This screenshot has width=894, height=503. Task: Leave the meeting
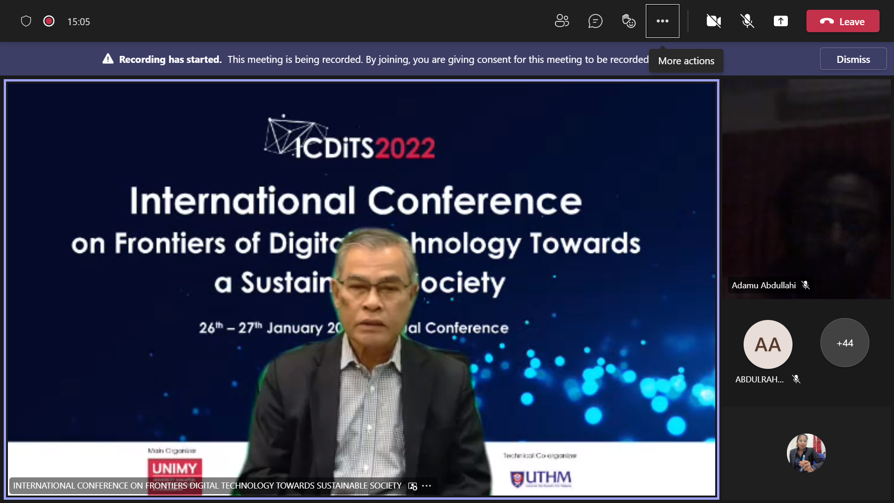tap(843, 21)
